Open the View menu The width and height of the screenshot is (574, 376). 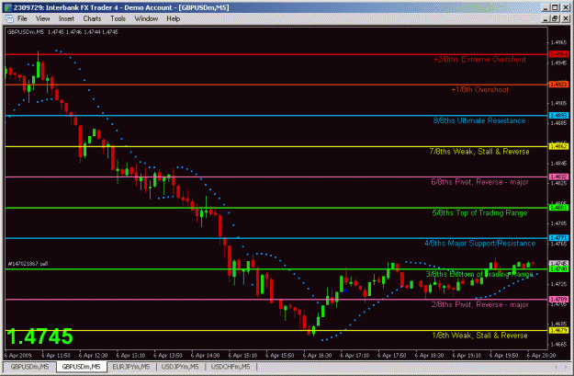[x=42, y=18]
